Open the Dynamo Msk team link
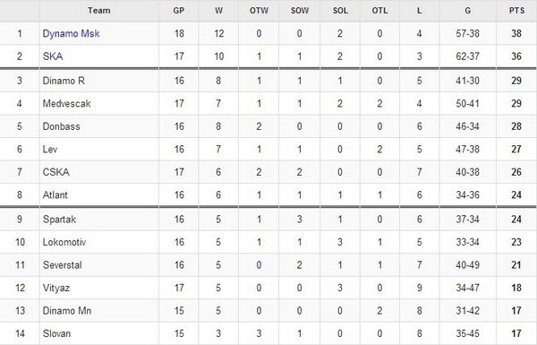 tap(71, 34)
